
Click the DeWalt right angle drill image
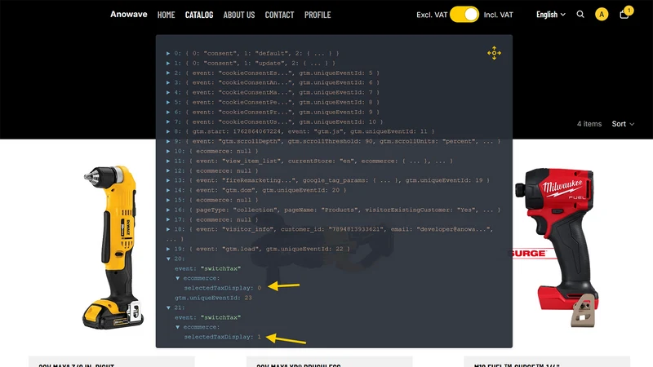pos(113,247)
